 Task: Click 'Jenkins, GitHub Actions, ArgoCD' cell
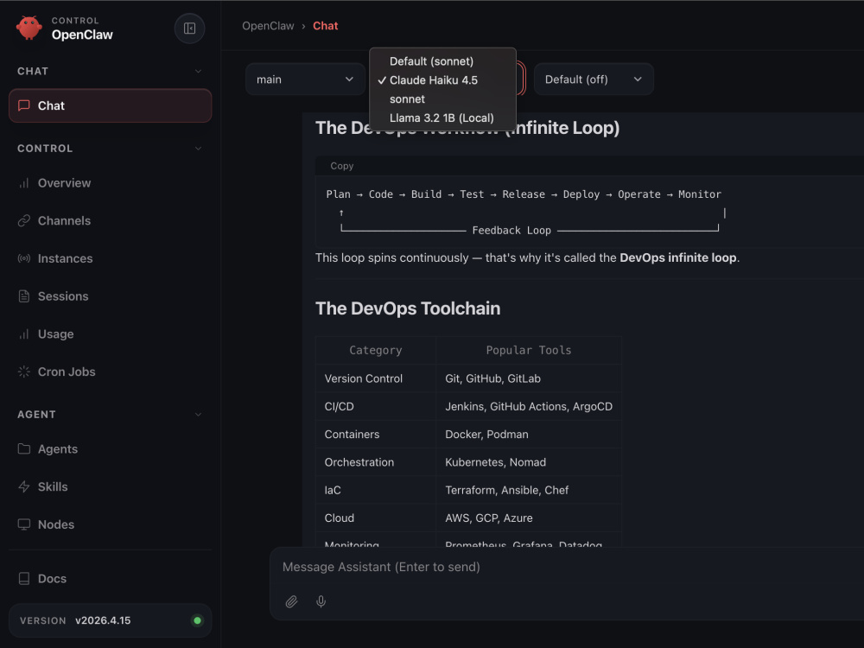[529, 406]
